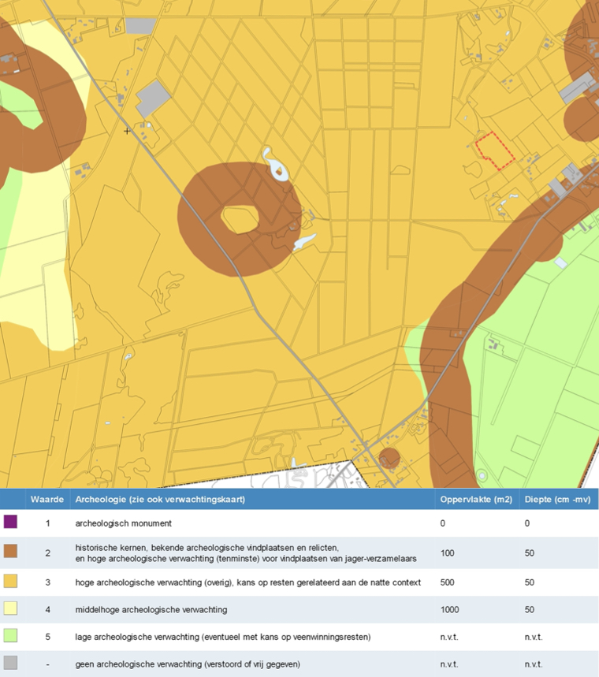Click the brown swatch for waarde 2
Screen dimensions: 599x677
[x=10, y=551]
